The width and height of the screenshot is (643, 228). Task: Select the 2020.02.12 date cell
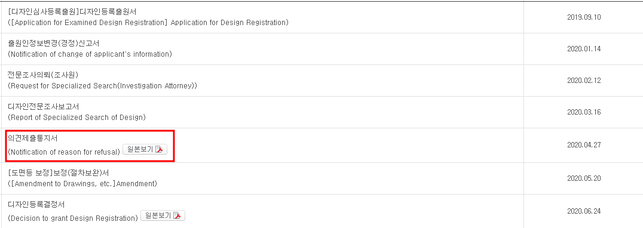584,81
